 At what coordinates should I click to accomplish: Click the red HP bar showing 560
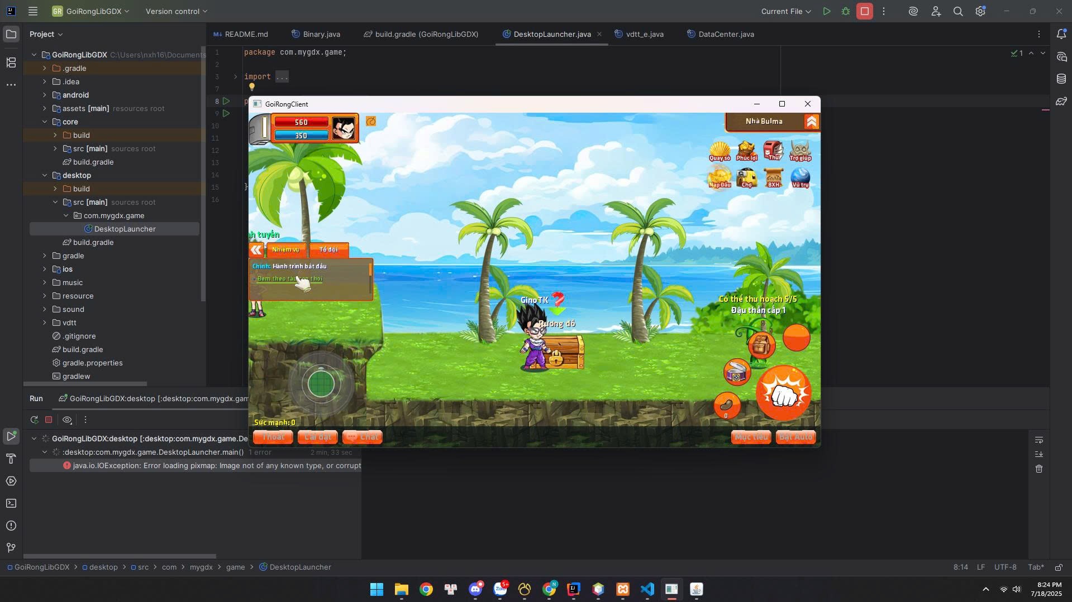tap(301, 122)
